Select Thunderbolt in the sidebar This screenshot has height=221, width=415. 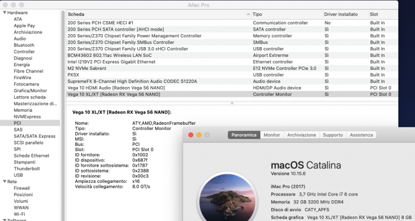[27, 169]
